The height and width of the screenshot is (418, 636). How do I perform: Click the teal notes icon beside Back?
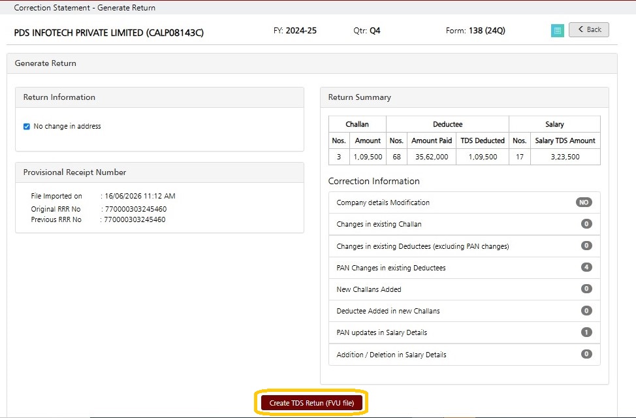point(557,31)
